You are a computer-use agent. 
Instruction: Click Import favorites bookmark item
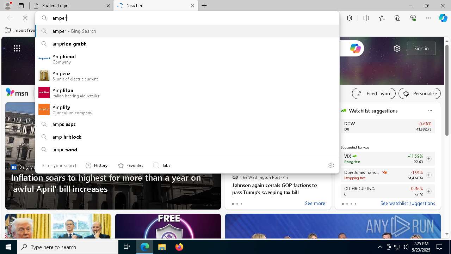(20, 30)
